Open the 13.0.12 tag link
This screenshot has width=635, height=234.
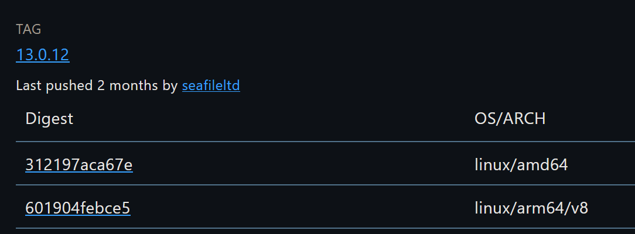pos(43,55)
